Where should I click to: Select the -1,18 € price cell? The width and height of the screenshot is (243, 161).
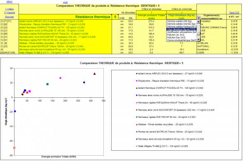pos(234,53)
